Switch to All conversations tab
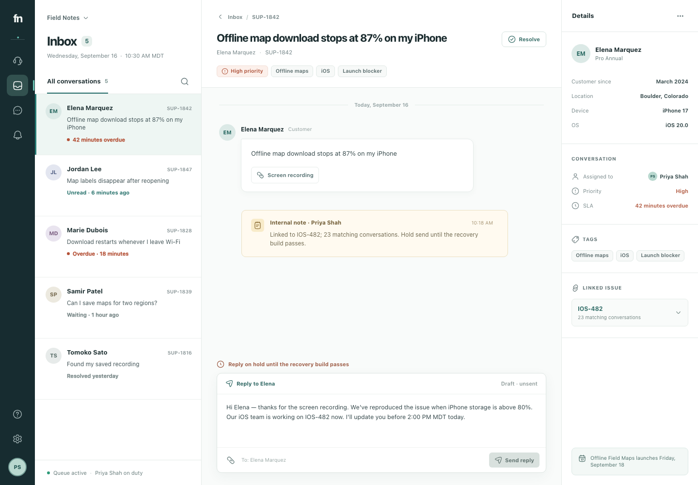 coord(78,81)
